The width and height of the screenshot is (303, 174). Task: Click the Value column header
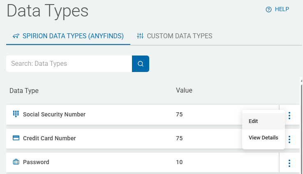click(x=184, y=90)
